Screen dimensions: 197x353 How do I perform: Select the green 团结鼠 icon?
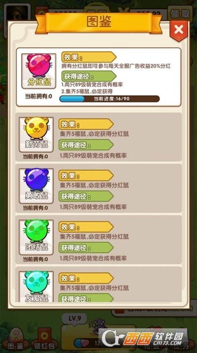[x=36, y=237]
